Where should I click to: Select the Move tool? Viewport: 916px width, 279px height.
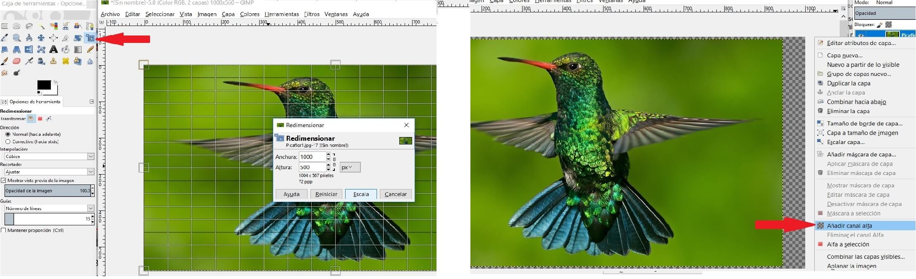coord(41,38)
